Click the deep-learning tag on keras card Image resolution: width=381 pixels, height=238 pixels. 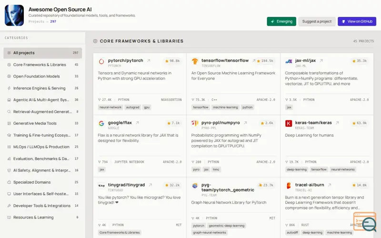(x=296, y=169)
